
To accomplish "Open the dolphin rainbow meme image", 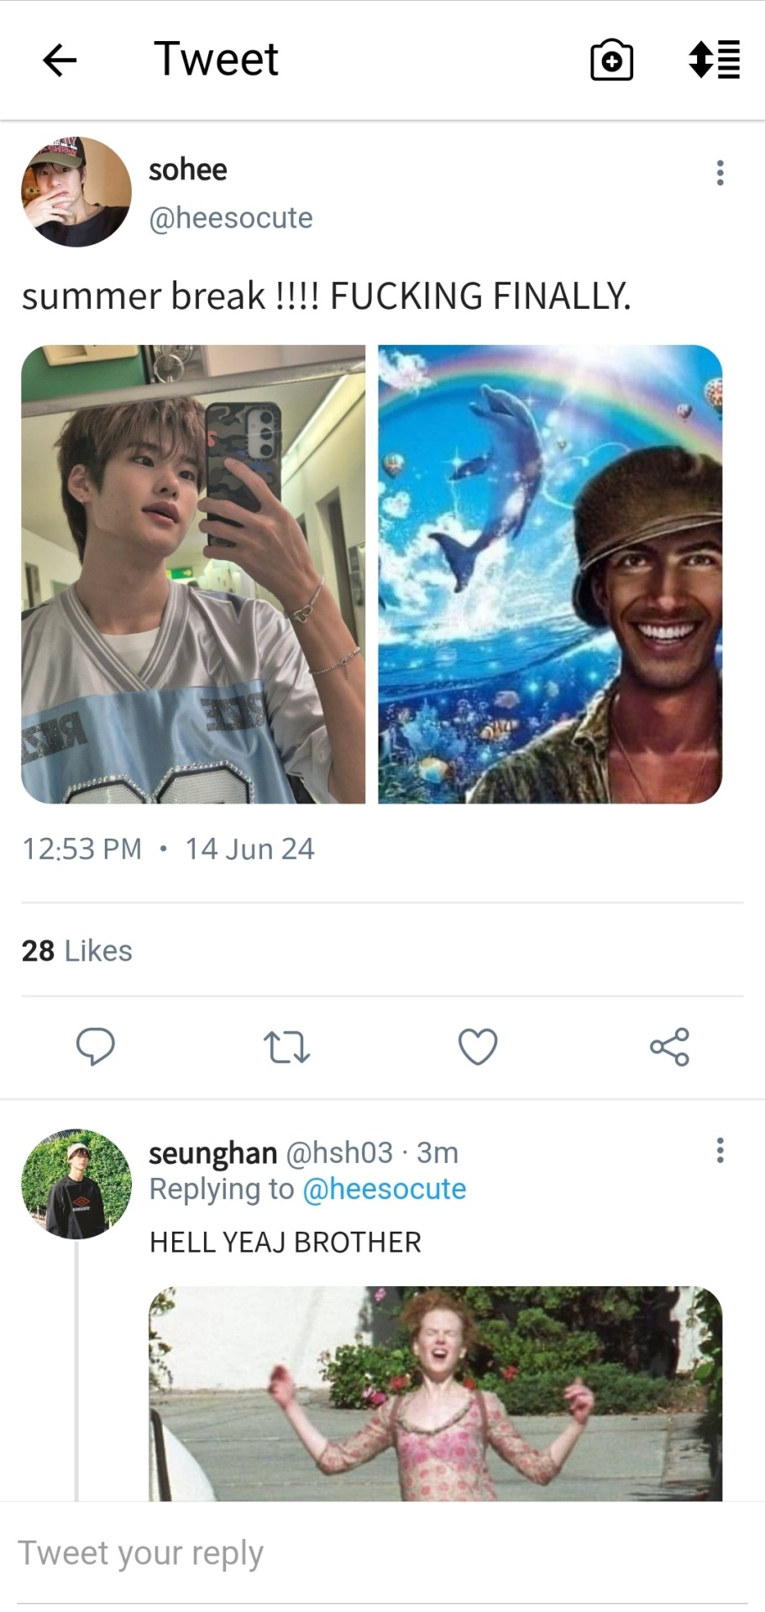I will [550, 574].
